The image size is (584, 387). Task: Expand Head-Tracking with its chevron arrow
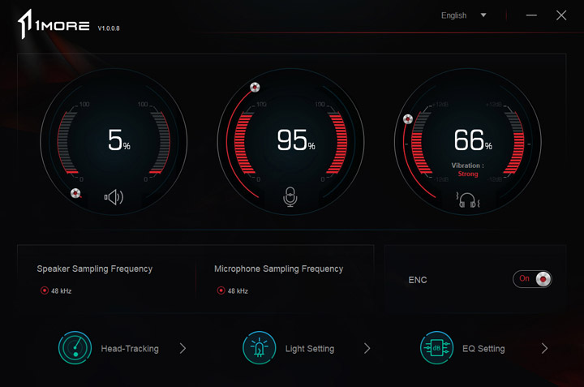coord(182,348)
